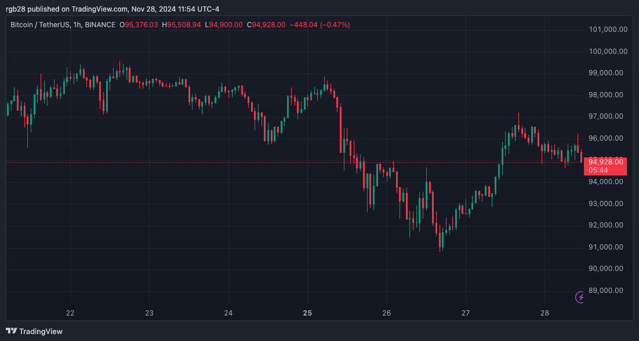Viewport: 639px width, 341px height.
Task: Select the 28 date axis label
Action: 544,313
